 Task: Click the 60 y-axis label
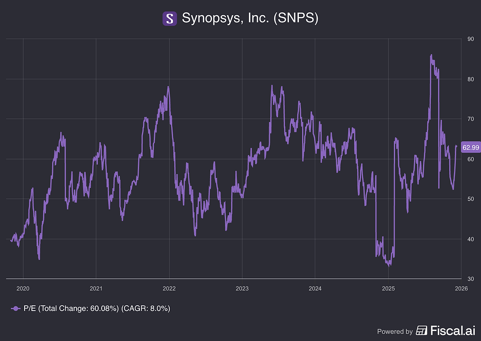[471, 159]
